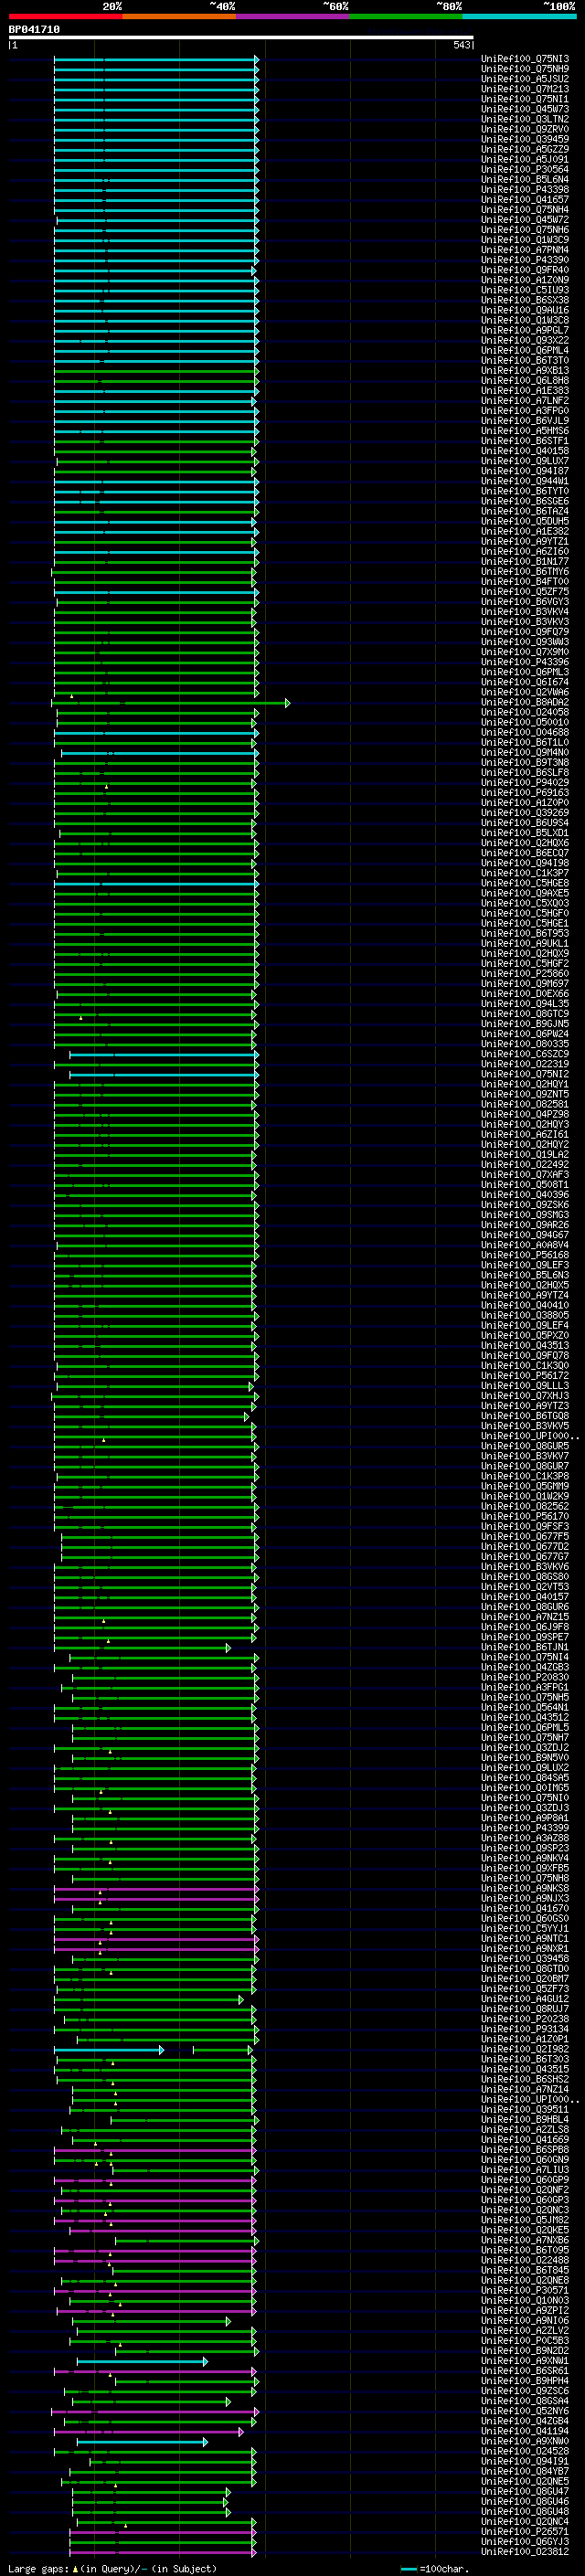Click the cyan alignment bar for UniRef100_Q75NI3
The height and width of the screenshot is (2576, 585).
pos(156,60)
